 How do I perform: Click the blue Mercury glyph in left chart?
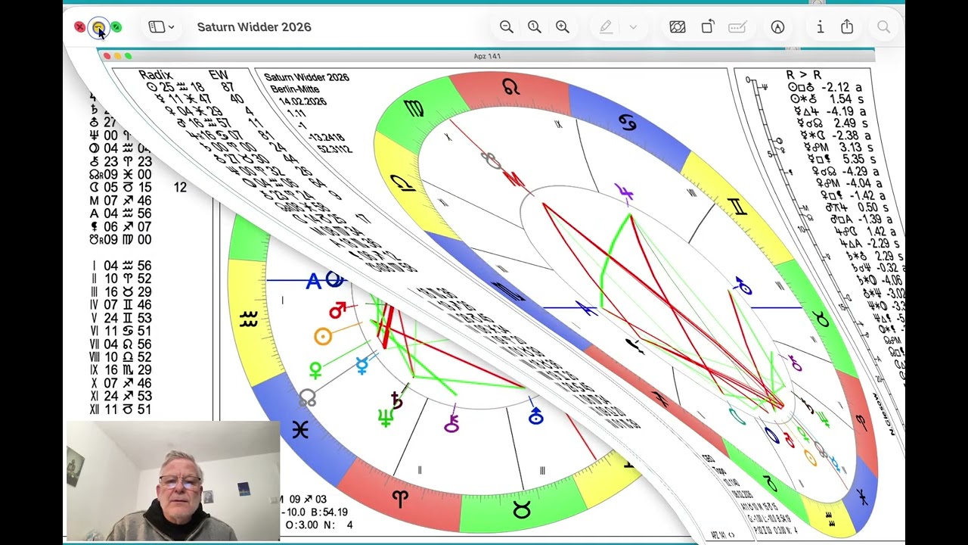[x=362, y=366]
